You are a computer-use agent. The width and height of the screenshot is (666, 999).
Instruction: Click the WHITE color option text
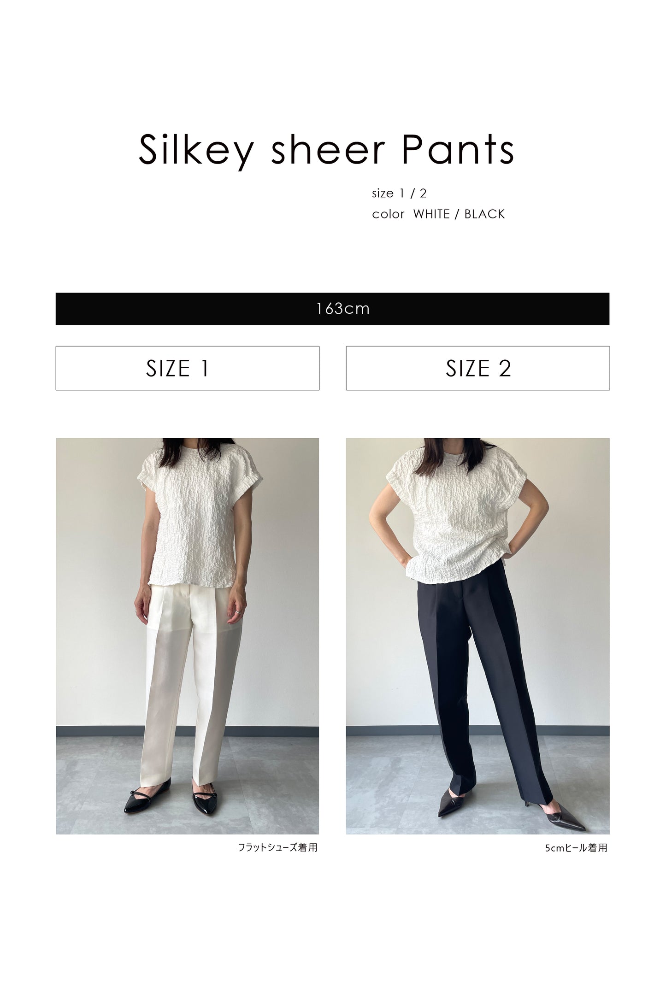[431, 214]
